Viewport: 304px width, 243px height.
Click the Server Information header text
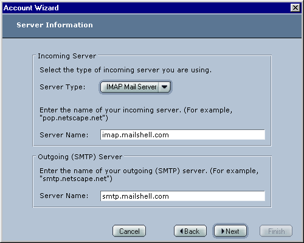[x=55, y=25]
